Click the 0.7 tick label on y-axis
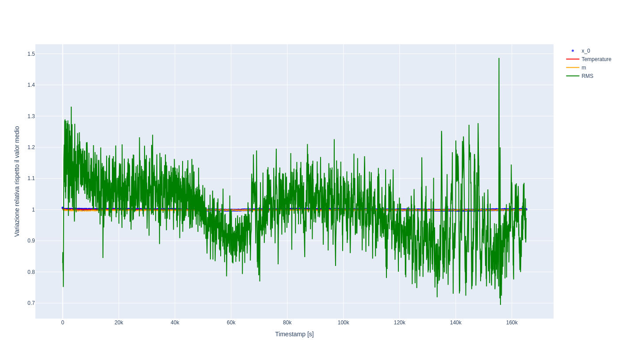This screenshot has height=354, width=619. click(31, 303)
